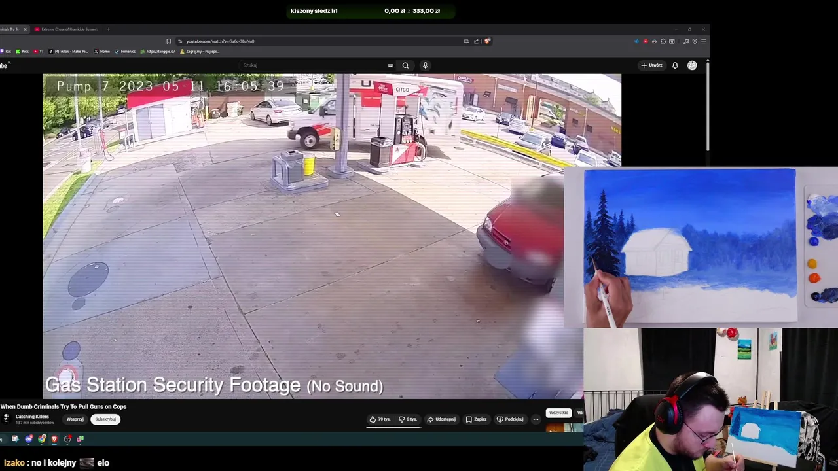Open YouTube notifications bell

click(675, 65)
